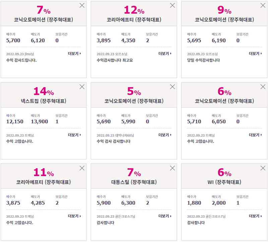
Task: Open 더보기 on 12% 코리아에프티 review
Action: click(x=165, y=54)
